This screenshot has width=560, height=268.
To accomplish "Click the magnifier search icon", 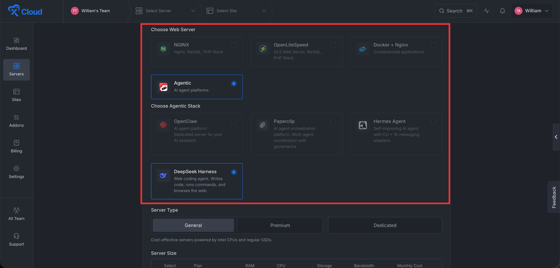I will pyautogui.click(x=442, y=11).
